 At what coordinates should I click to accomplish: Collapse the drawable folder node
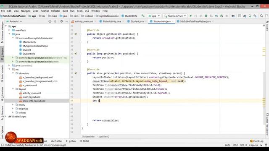pos(13,73)
